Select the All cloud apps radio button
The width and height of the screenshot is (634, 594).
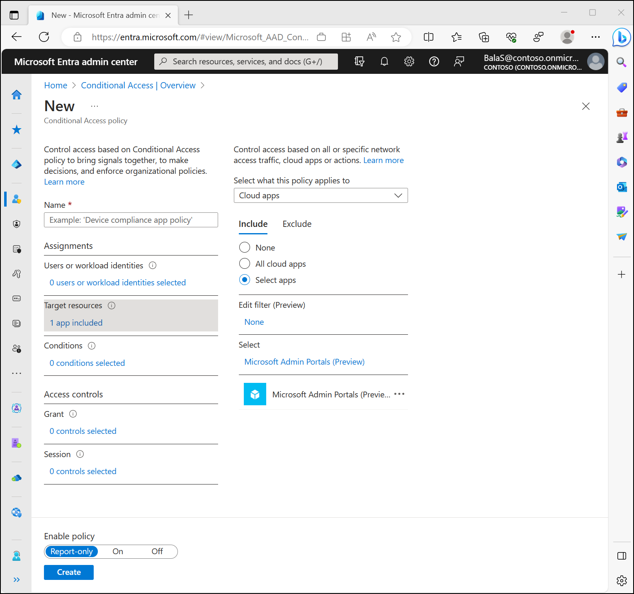click(x=245, y=263)
